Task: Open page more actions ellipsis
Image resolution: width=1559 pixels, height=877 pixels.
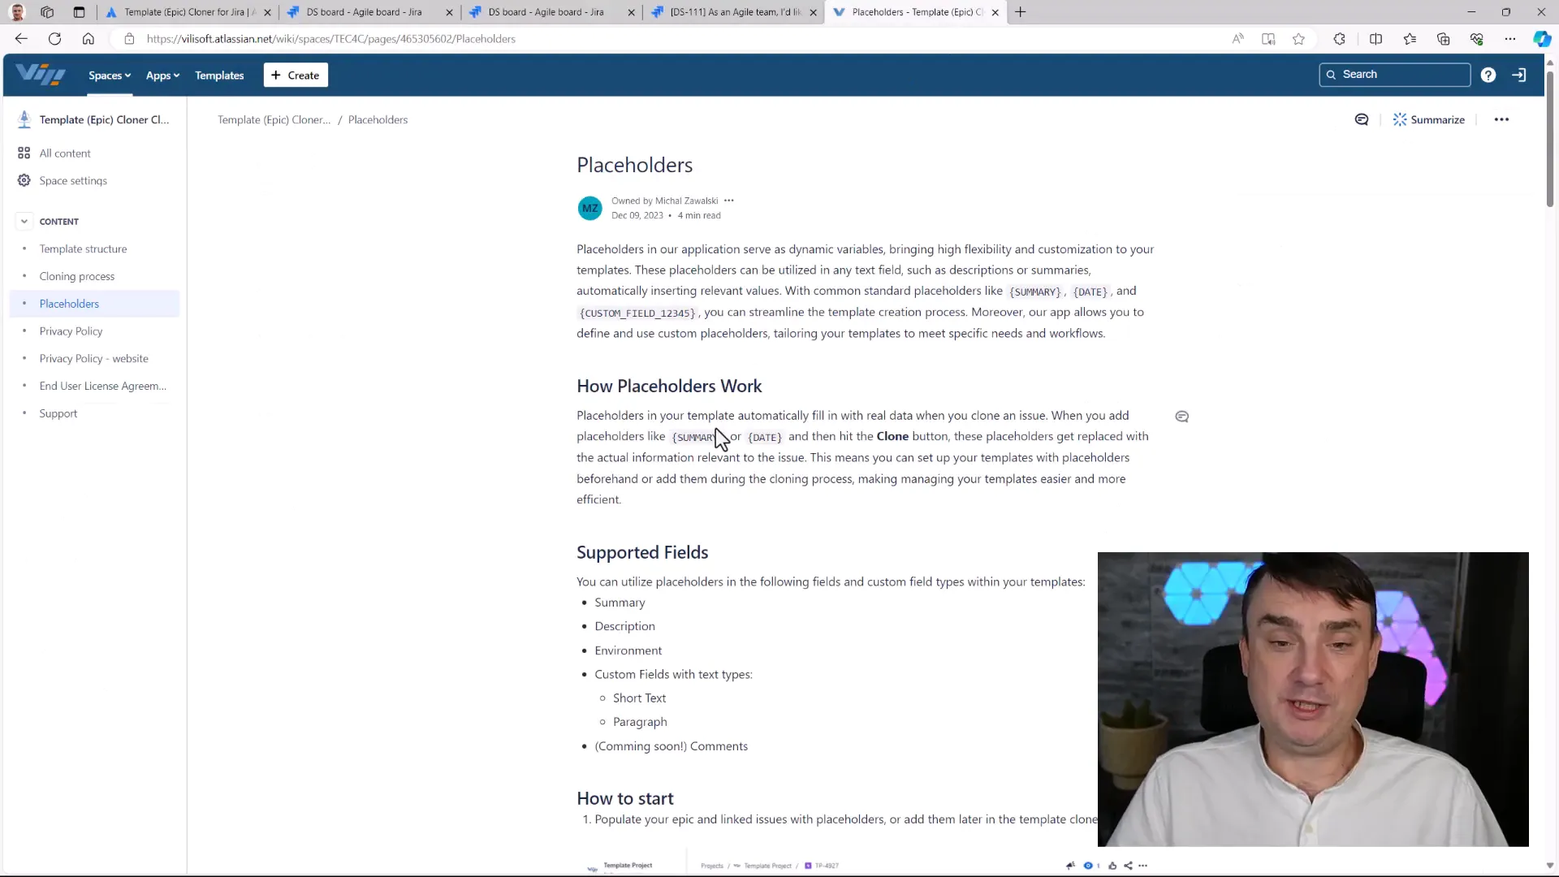Action: 1501,119
